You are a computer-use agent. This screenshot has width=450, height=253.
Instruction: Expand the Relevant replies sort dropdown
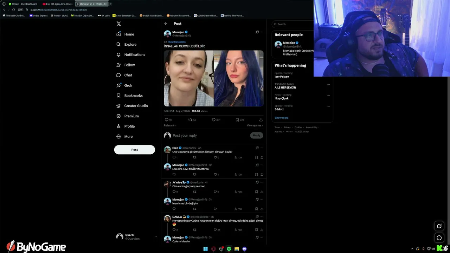click(x=170, y=125)
